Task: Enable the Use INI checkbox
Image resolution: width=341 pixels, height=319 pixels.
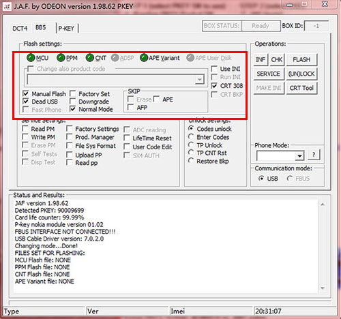Action: point(214,69)
